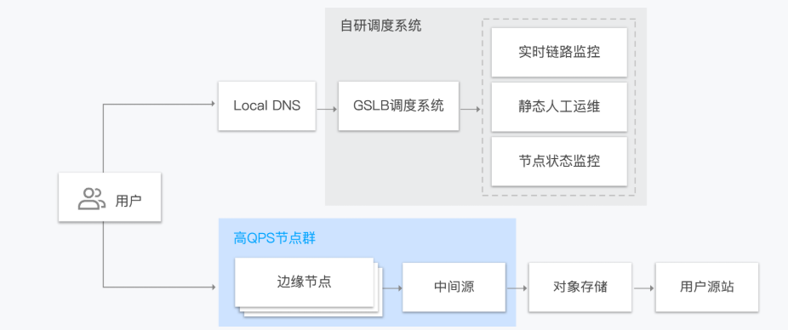Click the 中间源 box
Screen dimensions: 788x330
[454, 287]
